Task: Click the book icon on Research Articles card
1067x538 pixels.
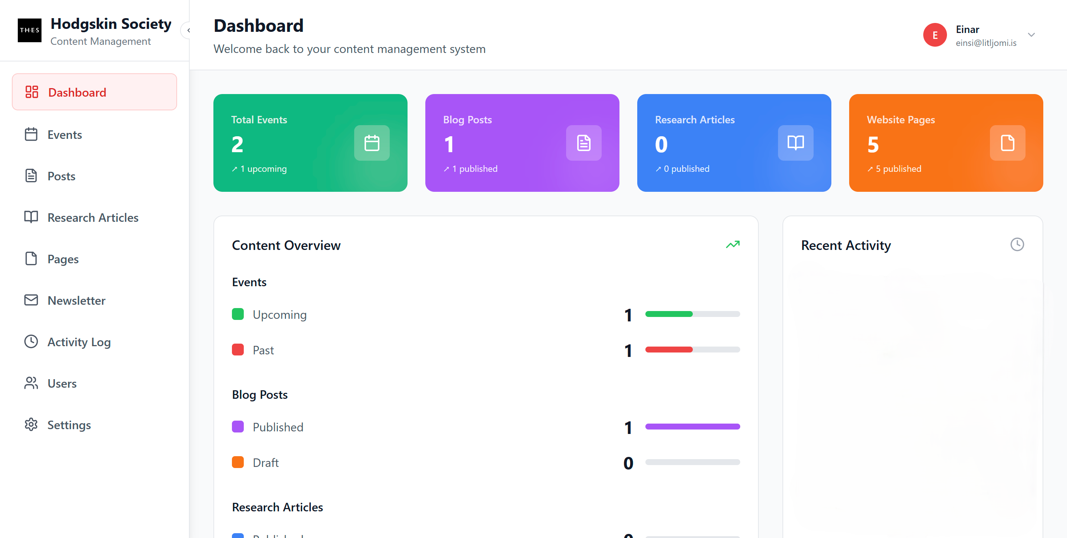Action: 795,143
